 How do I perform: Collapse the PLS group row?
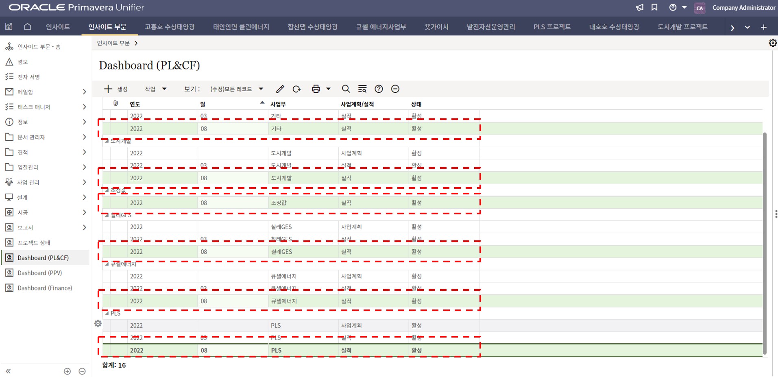point(107,313)
